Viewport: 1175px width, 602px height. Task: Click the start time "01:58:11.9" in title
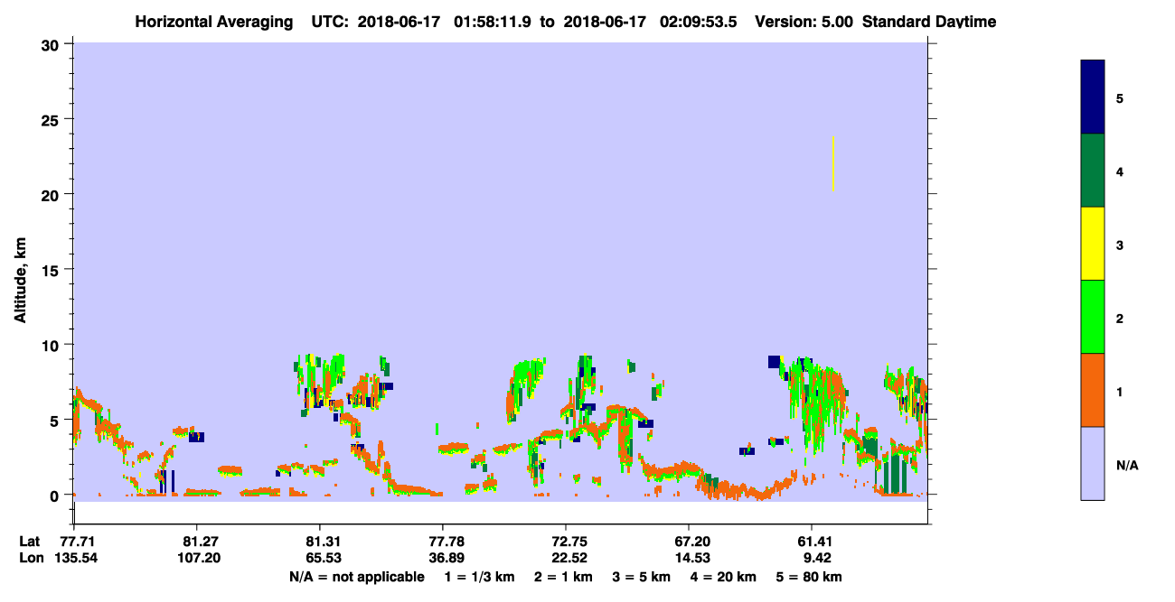[x=493, y=21]
